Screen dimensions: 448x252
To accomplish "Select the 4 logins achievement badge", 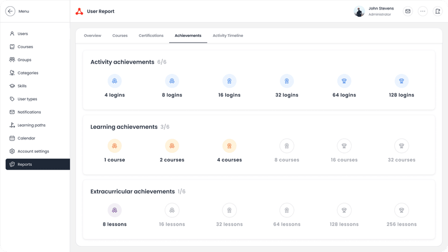I will click(x=114, y=81).
